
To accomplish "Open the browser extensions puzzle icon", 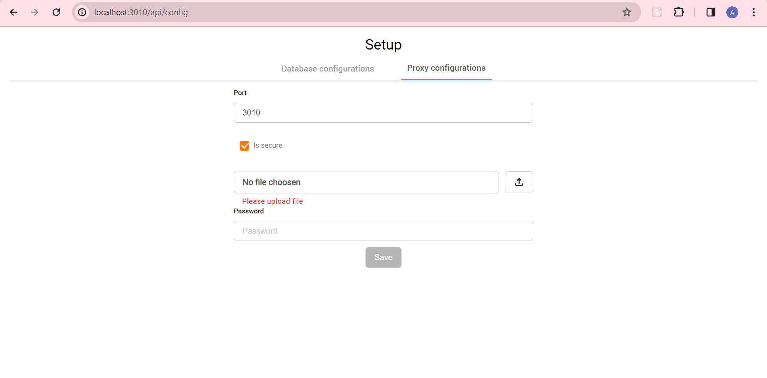I will tap(679, 12).
